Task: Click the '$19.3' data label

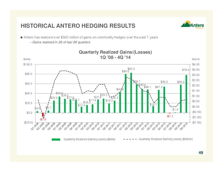Action: [109, 101]
